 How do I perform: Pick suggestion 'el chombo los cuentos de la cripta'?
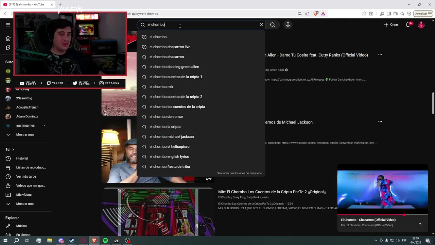201,107
